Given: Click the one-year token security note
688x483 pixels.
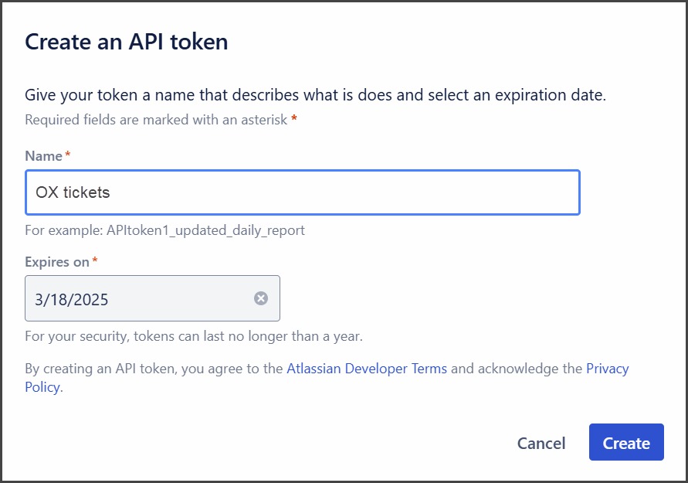Looking at the screenshot, I should tap(194, 336).
